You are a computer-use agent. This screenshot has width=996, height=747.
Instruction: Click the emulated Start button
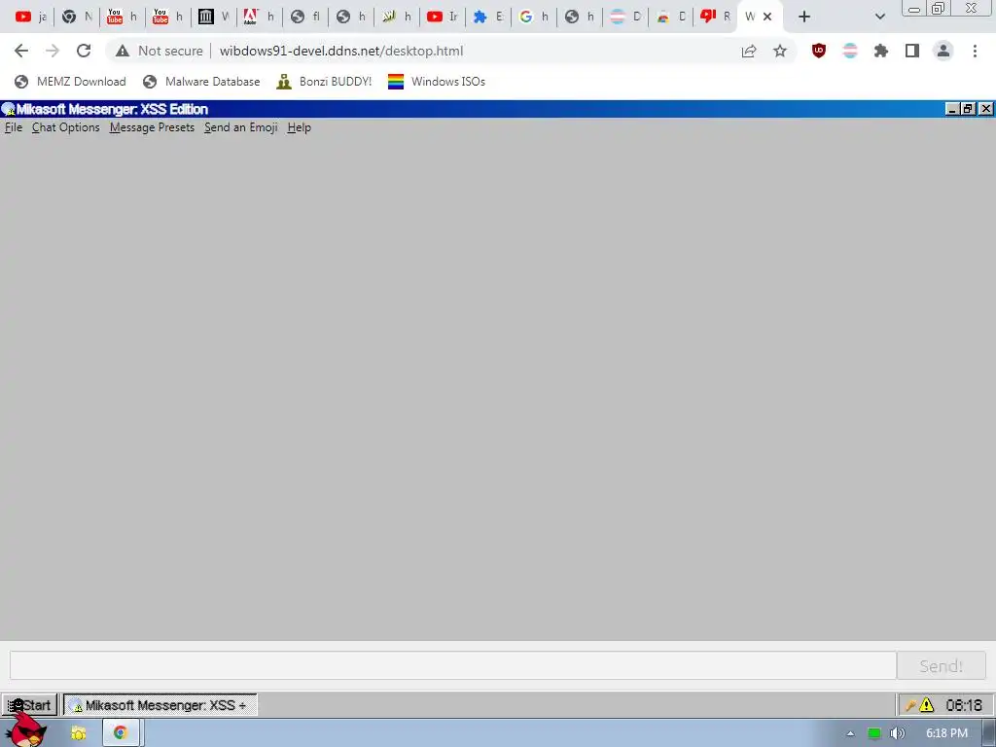click(x=29, y=704)
